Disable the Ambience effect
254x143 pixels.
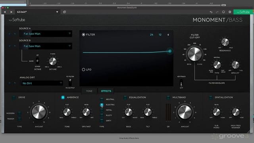tap(63, 97)
